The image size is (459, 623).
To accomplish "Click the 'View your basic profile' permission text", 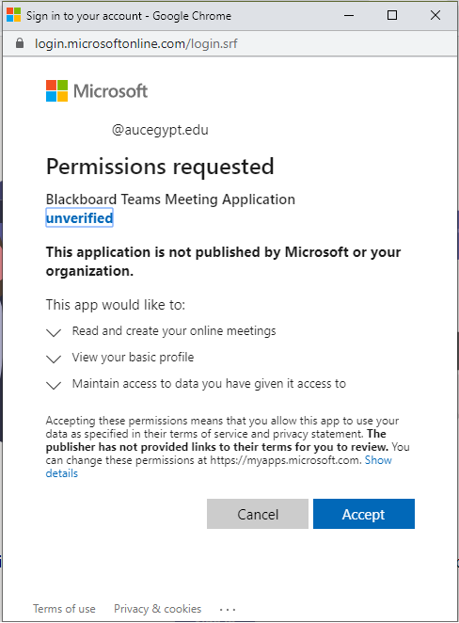I will pos(133,358).
